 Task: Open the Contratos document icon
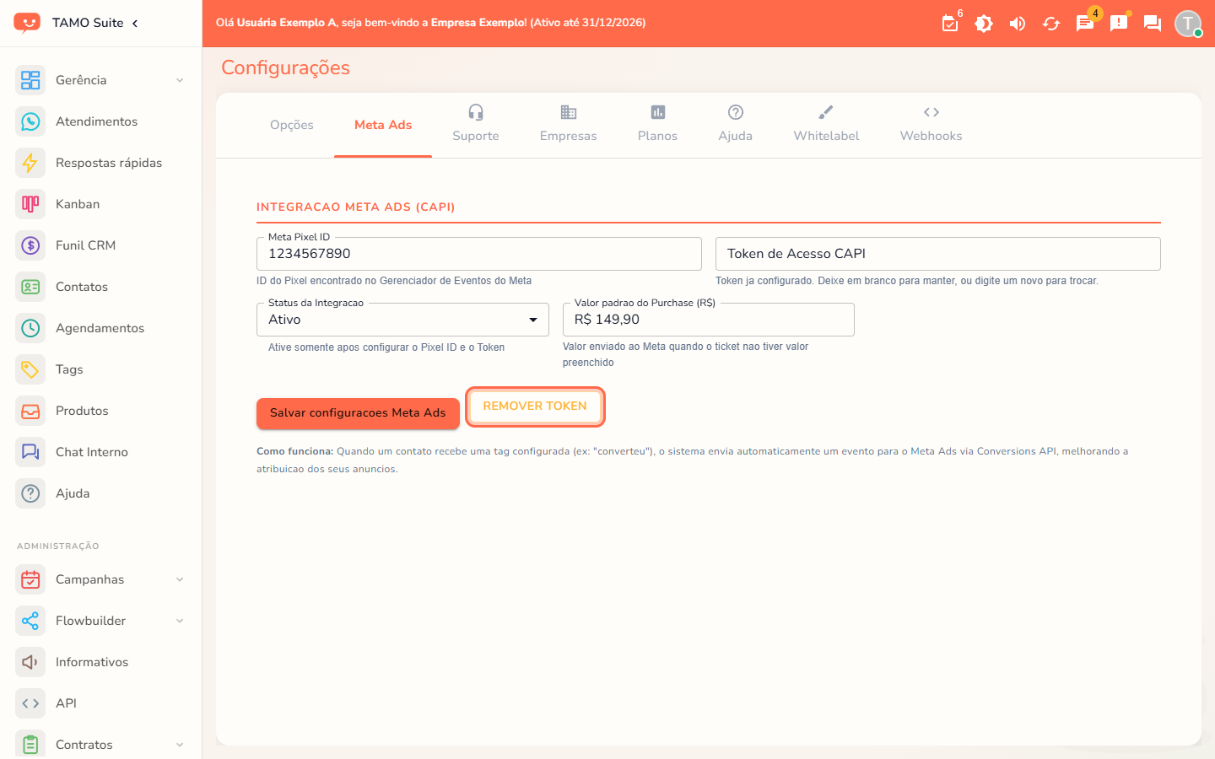click(x=30, y=745)
